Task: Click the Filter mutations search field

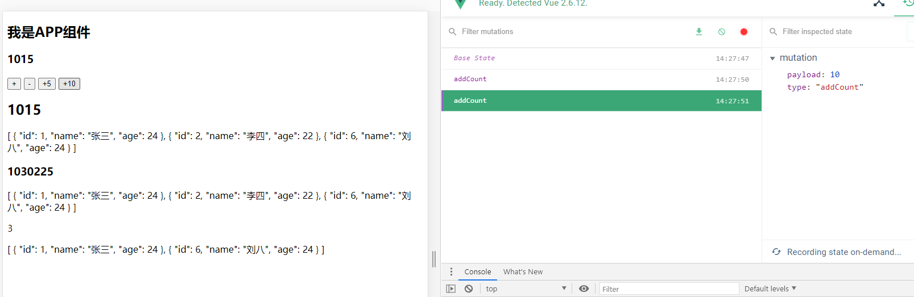Action: click(x=572, y=32)
